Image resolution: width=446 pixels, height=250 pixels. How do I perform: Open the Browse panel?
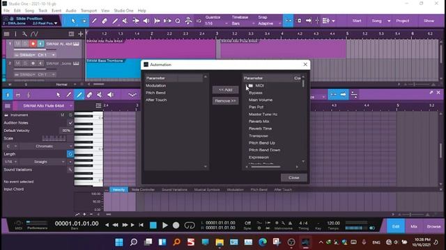[x=433, y=226]
